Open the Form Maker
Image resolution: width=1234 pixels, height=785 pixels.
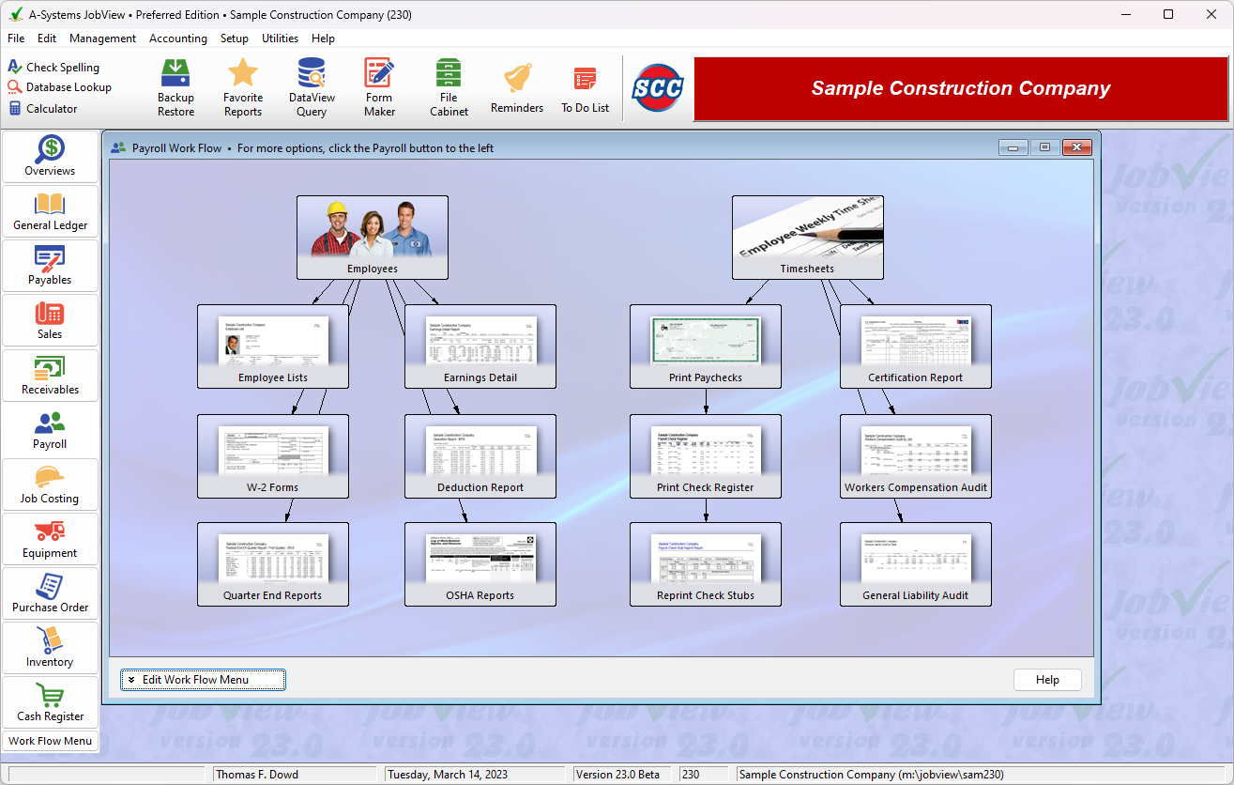378,86
